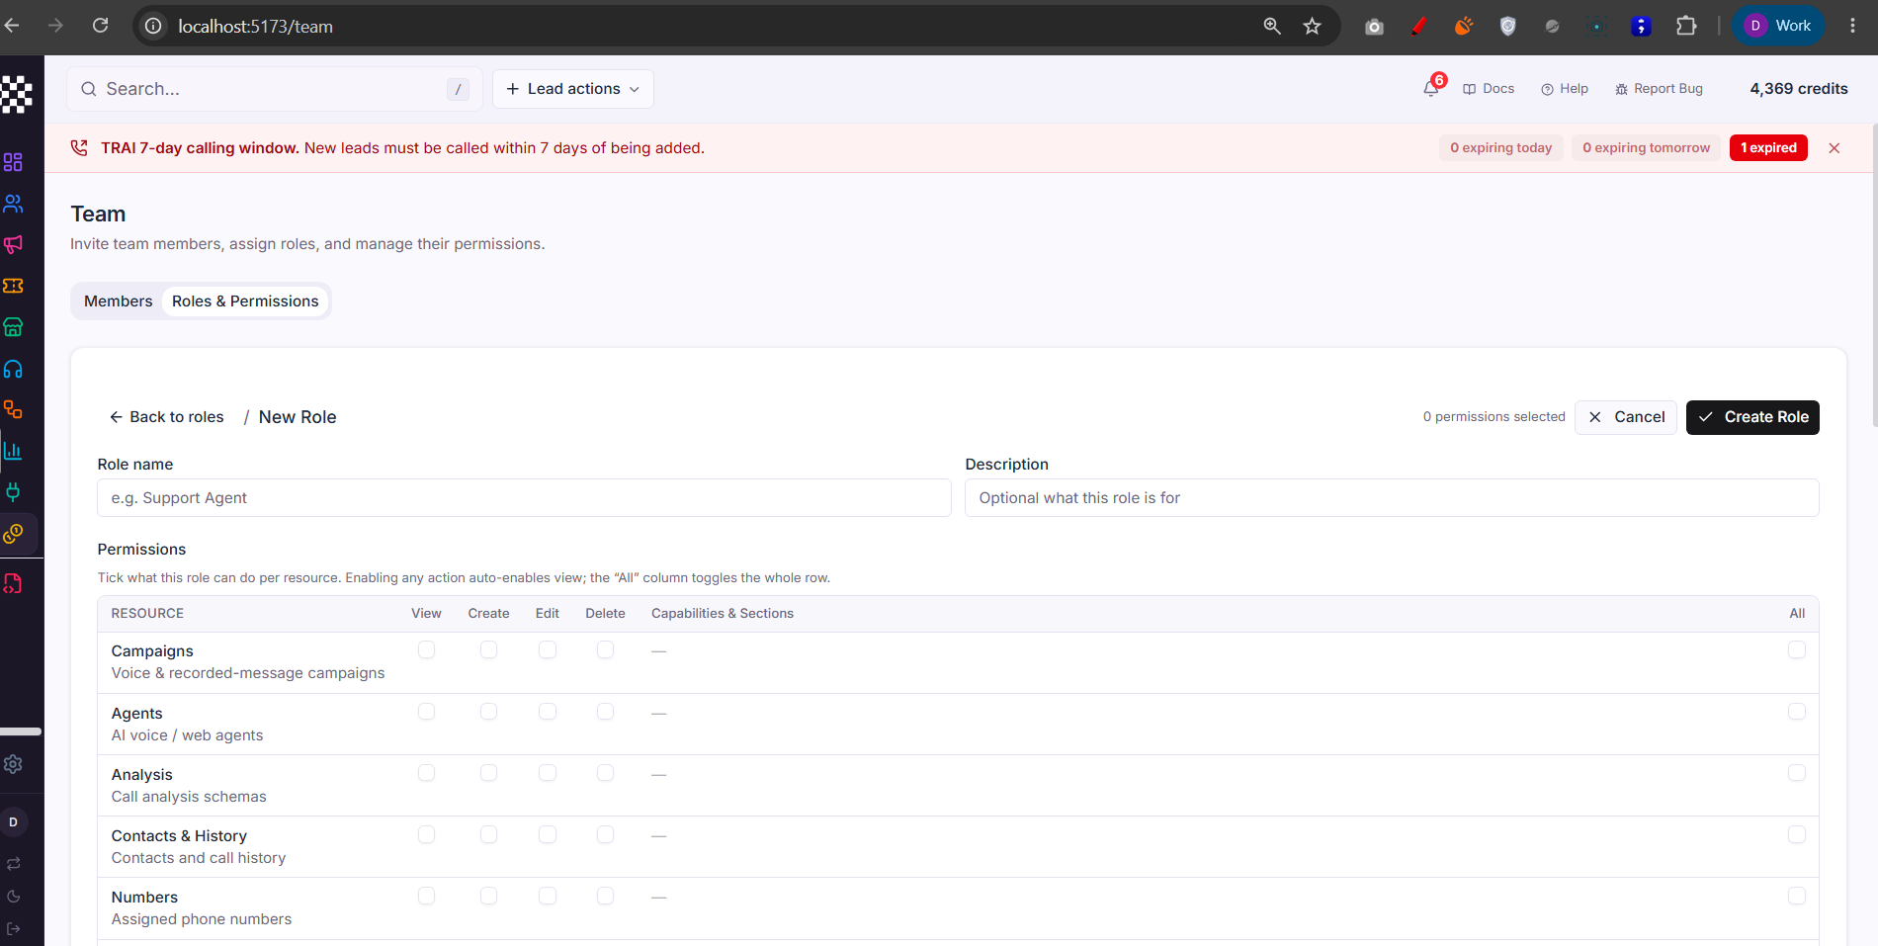Open the Help link

pyautogui.click(x=1565, y=89)
